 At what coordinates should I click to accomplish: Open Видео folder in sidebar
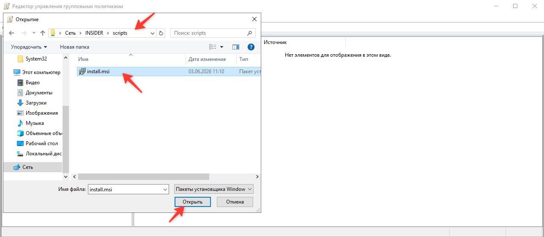pos(33,83)
